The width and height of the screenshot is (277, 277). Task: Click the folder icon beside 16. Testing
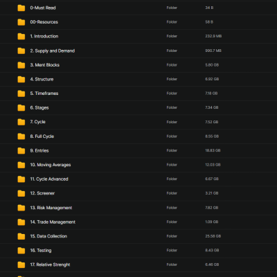coord(21,251)
